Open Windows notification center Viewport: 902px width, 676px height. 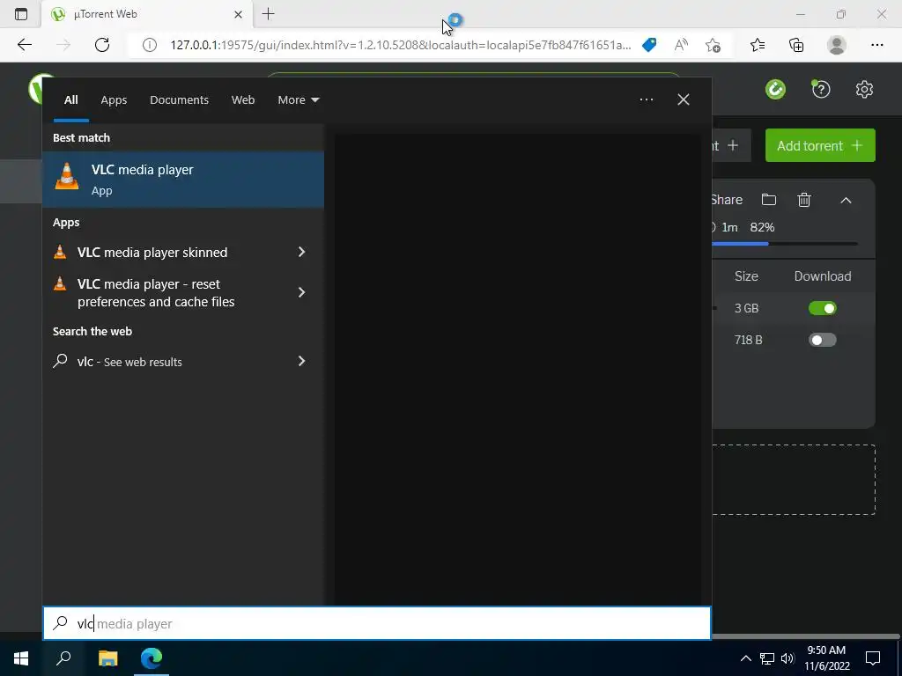click(873, 658)
